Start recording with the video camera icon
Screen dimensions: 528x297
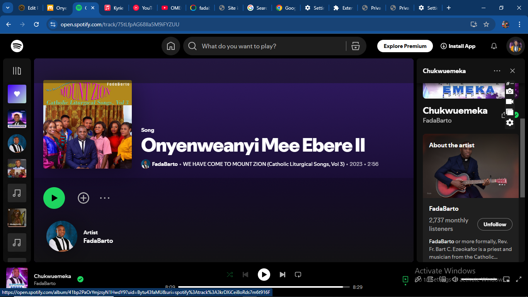pos(510,102)
